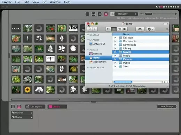Click the Finder back navigation arrow
This screenshot has width=181, height=135.
point(89,29)
